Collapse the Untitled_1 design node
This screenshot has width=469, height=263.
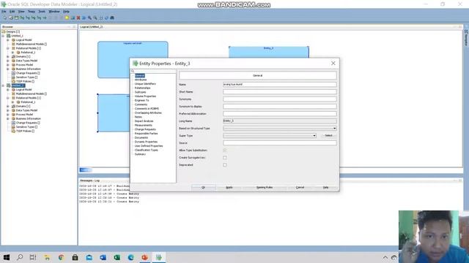[x=3, y=36]
